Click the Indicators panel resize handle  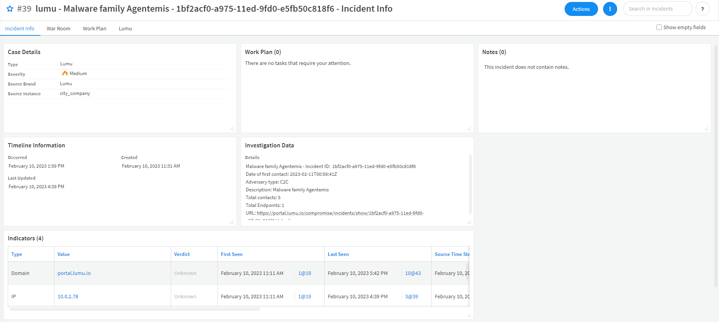[469, 315]
